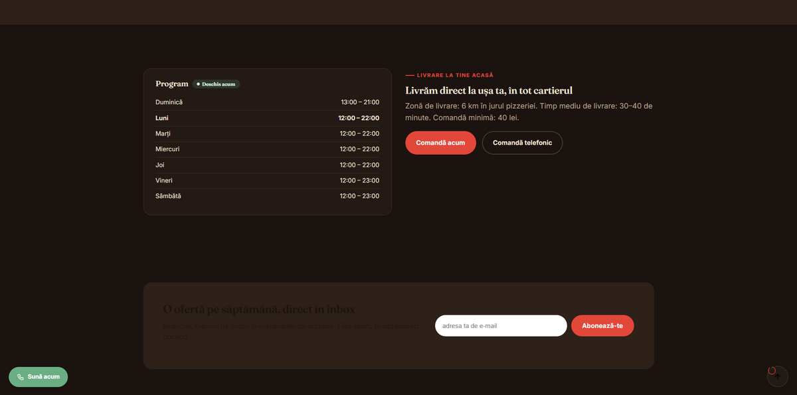Select the Marți schedule row
797x395 pixels.
[x=268, y=133]
